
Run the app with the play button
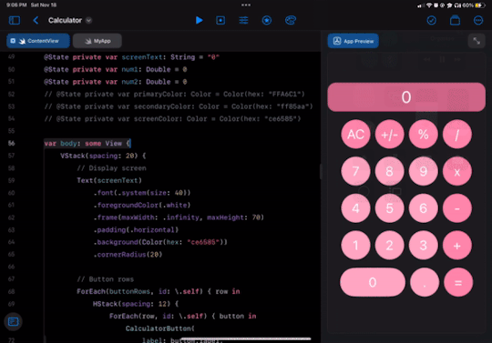(x=199, y=20)
